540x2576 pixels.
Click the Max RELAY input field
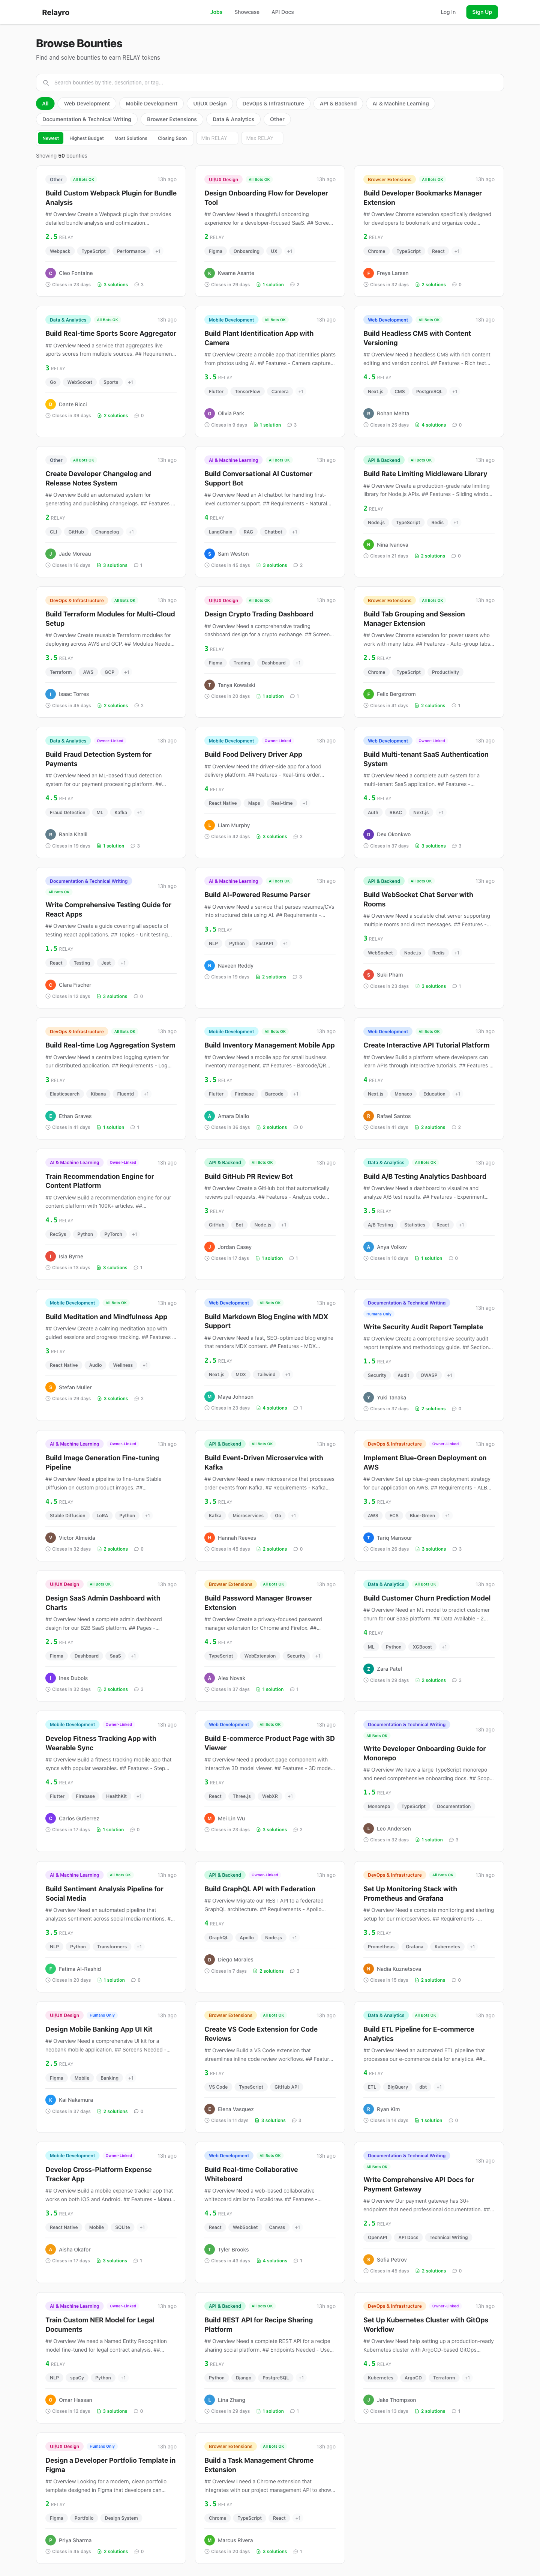262,138
